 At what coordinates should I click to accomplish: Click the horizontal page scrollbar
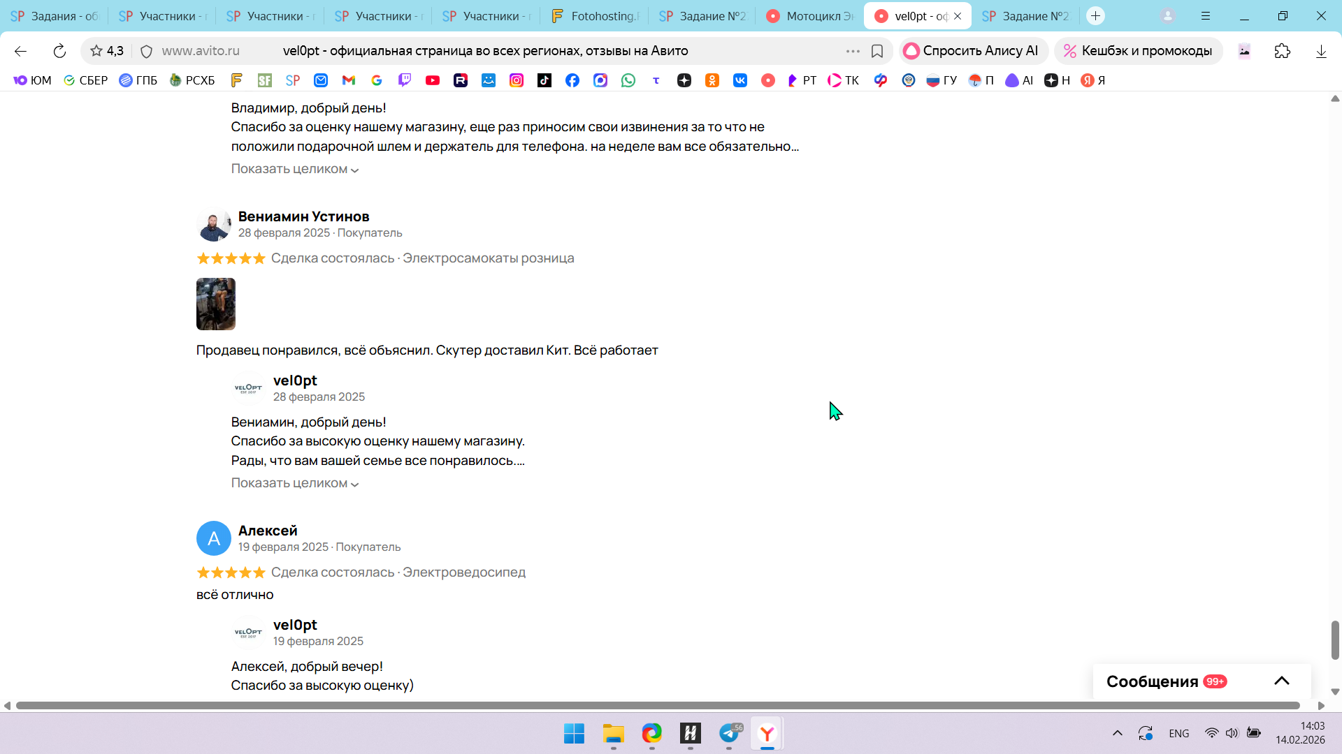coord(657,705)
